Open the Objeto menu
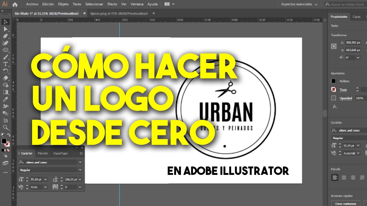Image resolution: width=367 pixels, height=206 pixels. 63,4
